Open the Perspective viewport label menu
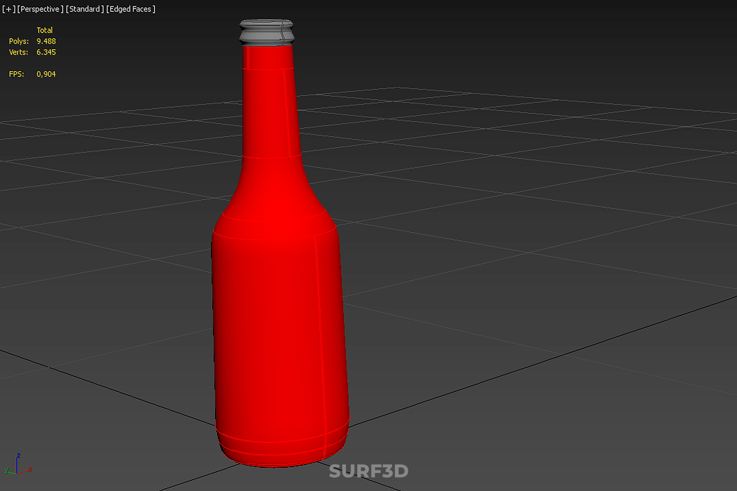The width and height of the screenshot is (737, 491). (x=40, y=9)
